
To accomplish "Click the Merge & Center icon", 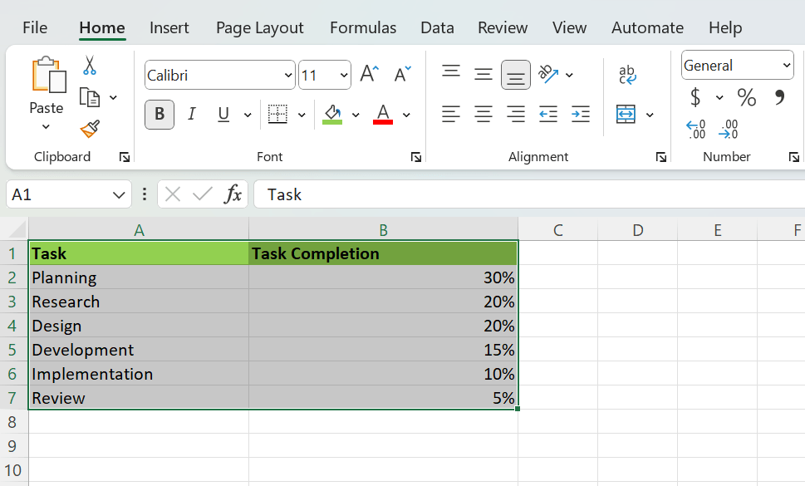I will [x=626, y=114].
